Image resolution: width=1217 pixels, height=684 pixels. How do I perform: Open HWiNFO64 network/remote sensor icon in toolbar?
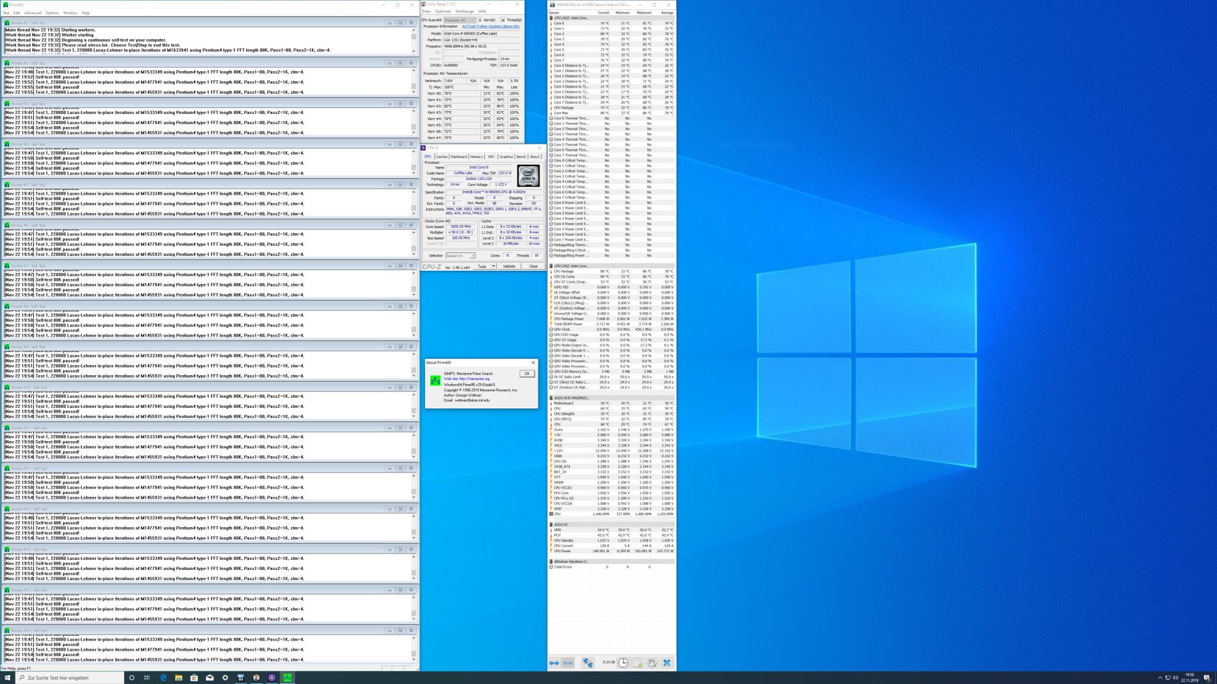588,663
